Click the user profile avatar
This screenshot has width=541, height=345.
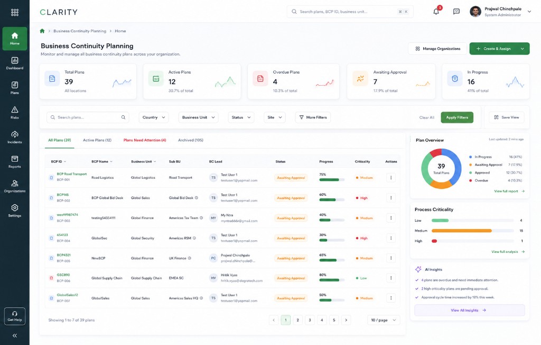[475, 12]
